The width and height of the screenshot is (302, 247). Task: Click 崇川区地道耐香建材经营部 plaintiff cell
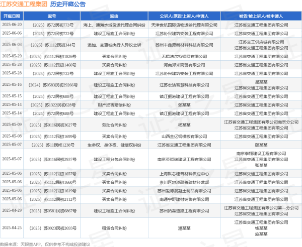click(184, 182)
